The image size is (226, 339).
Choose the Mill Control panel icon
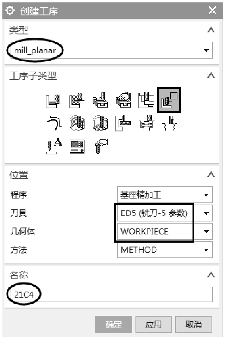[x=77, y=147]
